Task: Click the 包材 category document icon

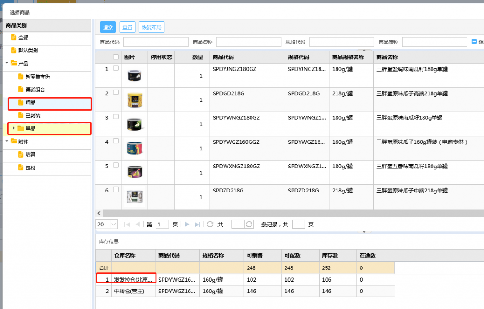Action: tap(20, 167)
